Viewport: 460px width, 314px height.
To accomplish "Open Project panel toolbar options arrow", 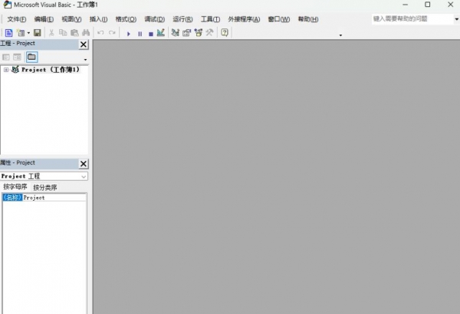I will click(85, 60).
